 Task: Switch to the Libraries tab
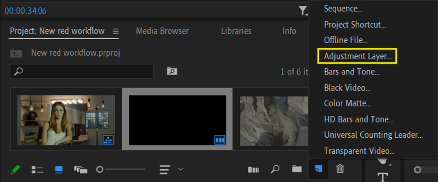(236, 31)
